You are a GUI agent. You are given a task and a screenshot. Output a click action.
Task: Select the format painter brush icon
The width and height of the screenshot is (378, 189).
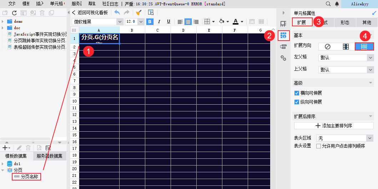[x=138, y=12]
